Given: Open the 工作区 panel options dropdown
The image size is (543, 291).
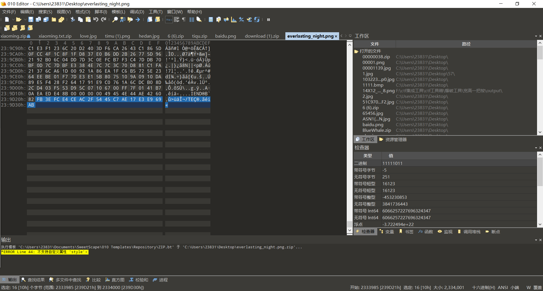Looking at the screenshot, I should [x=536, y=36].
